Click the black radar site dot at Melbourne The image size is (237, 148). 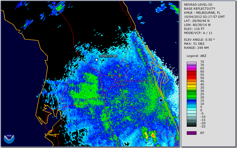pos(161,100)
